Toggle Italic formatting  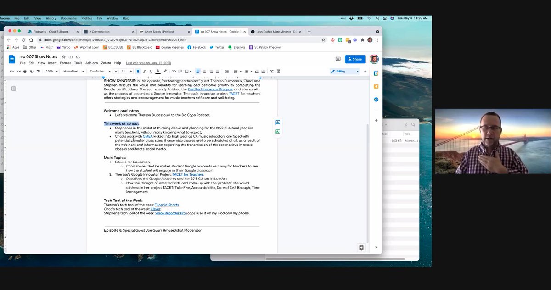click(144, 72)
